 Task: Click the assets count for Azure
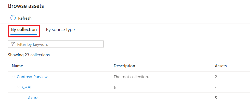tap(216, 98)
